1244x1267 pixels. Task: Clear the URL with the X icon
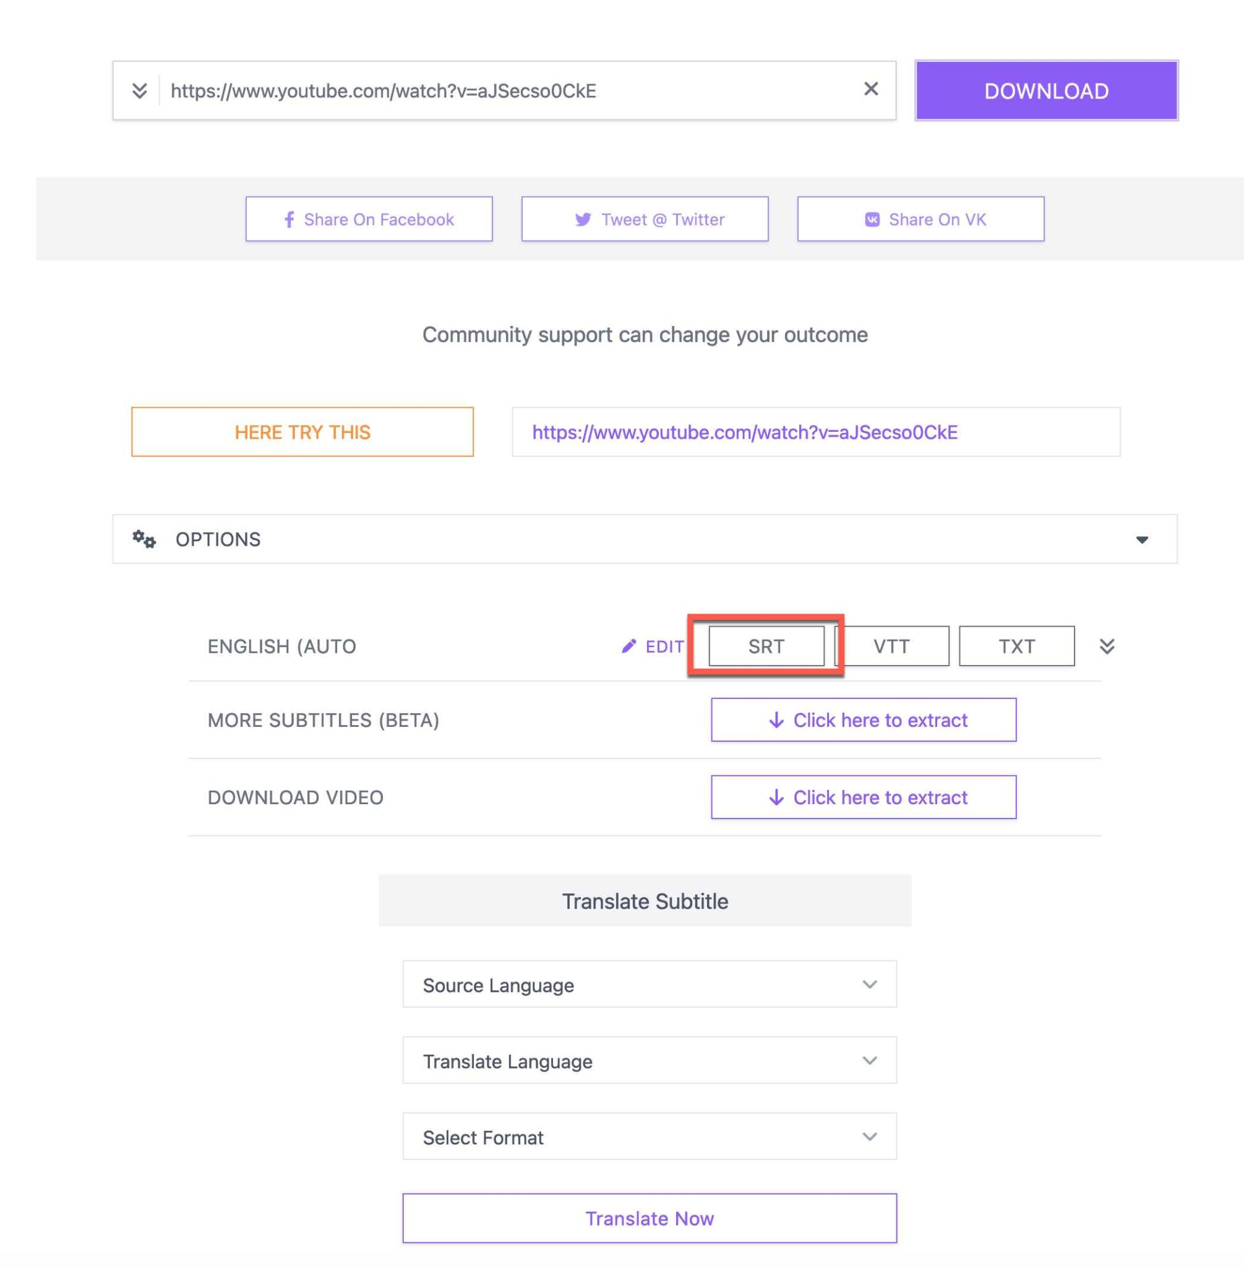pos(871,89)
